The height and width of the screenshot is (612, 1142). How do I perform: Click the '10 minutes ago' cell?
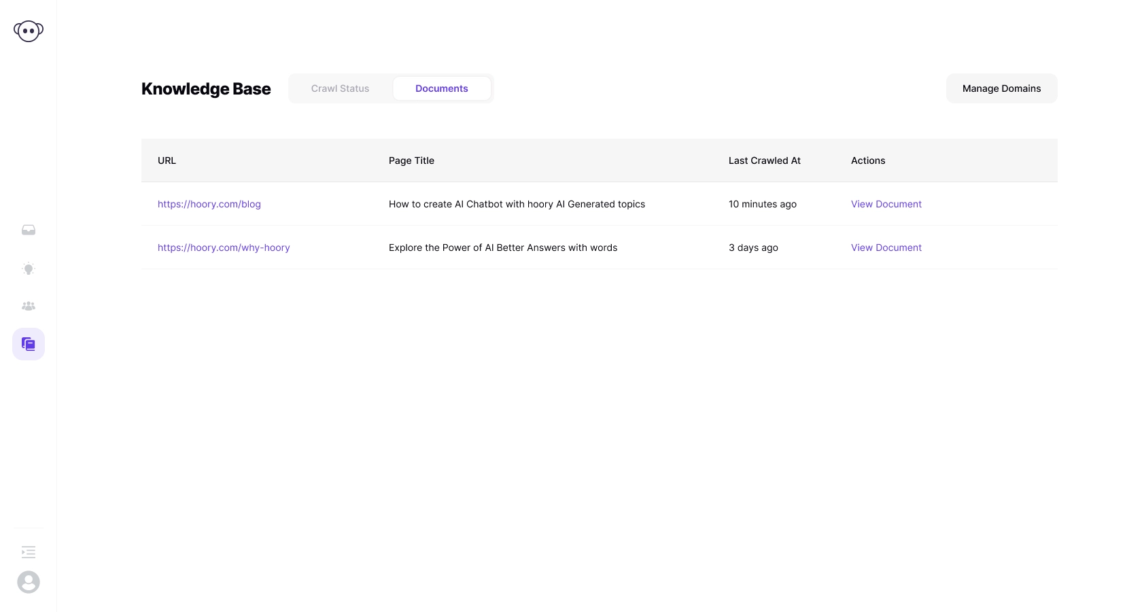tap(763, 204)
